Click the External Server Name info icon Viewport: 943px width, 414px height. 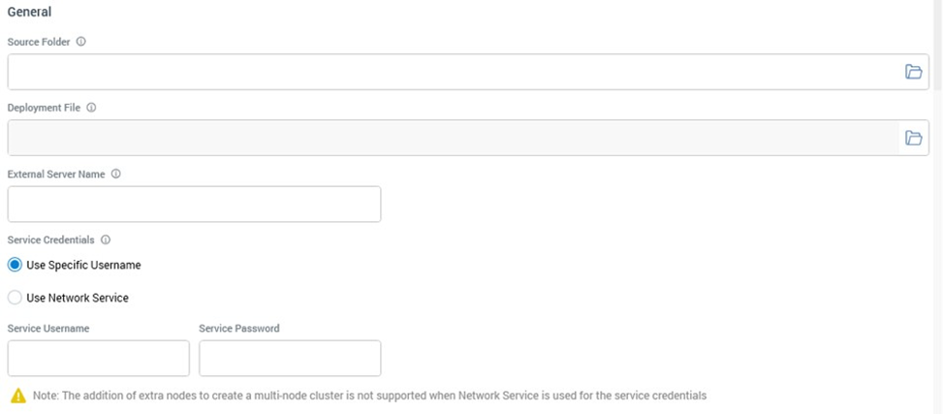pos(115,174)
